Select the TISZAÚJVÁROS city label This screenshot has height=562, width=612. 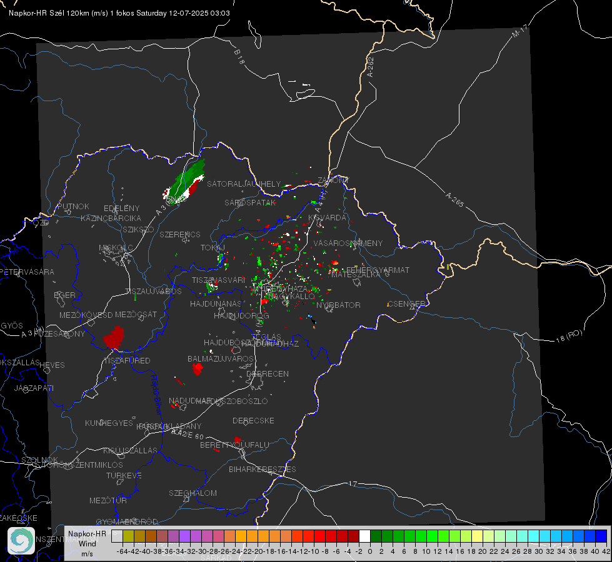pyautogui.click(x=153, y=292)
